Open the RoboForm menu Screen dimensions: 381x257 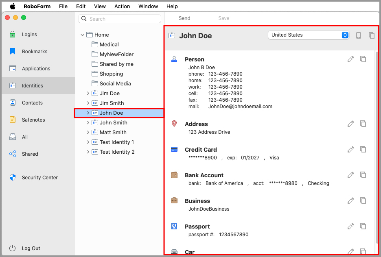pyautogui.click(x=37, y=7)
